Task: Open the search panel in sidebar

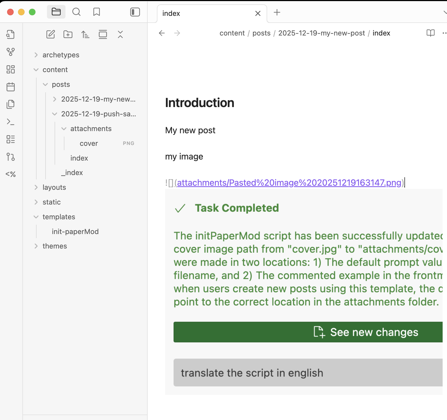Action: coord(76,12)
